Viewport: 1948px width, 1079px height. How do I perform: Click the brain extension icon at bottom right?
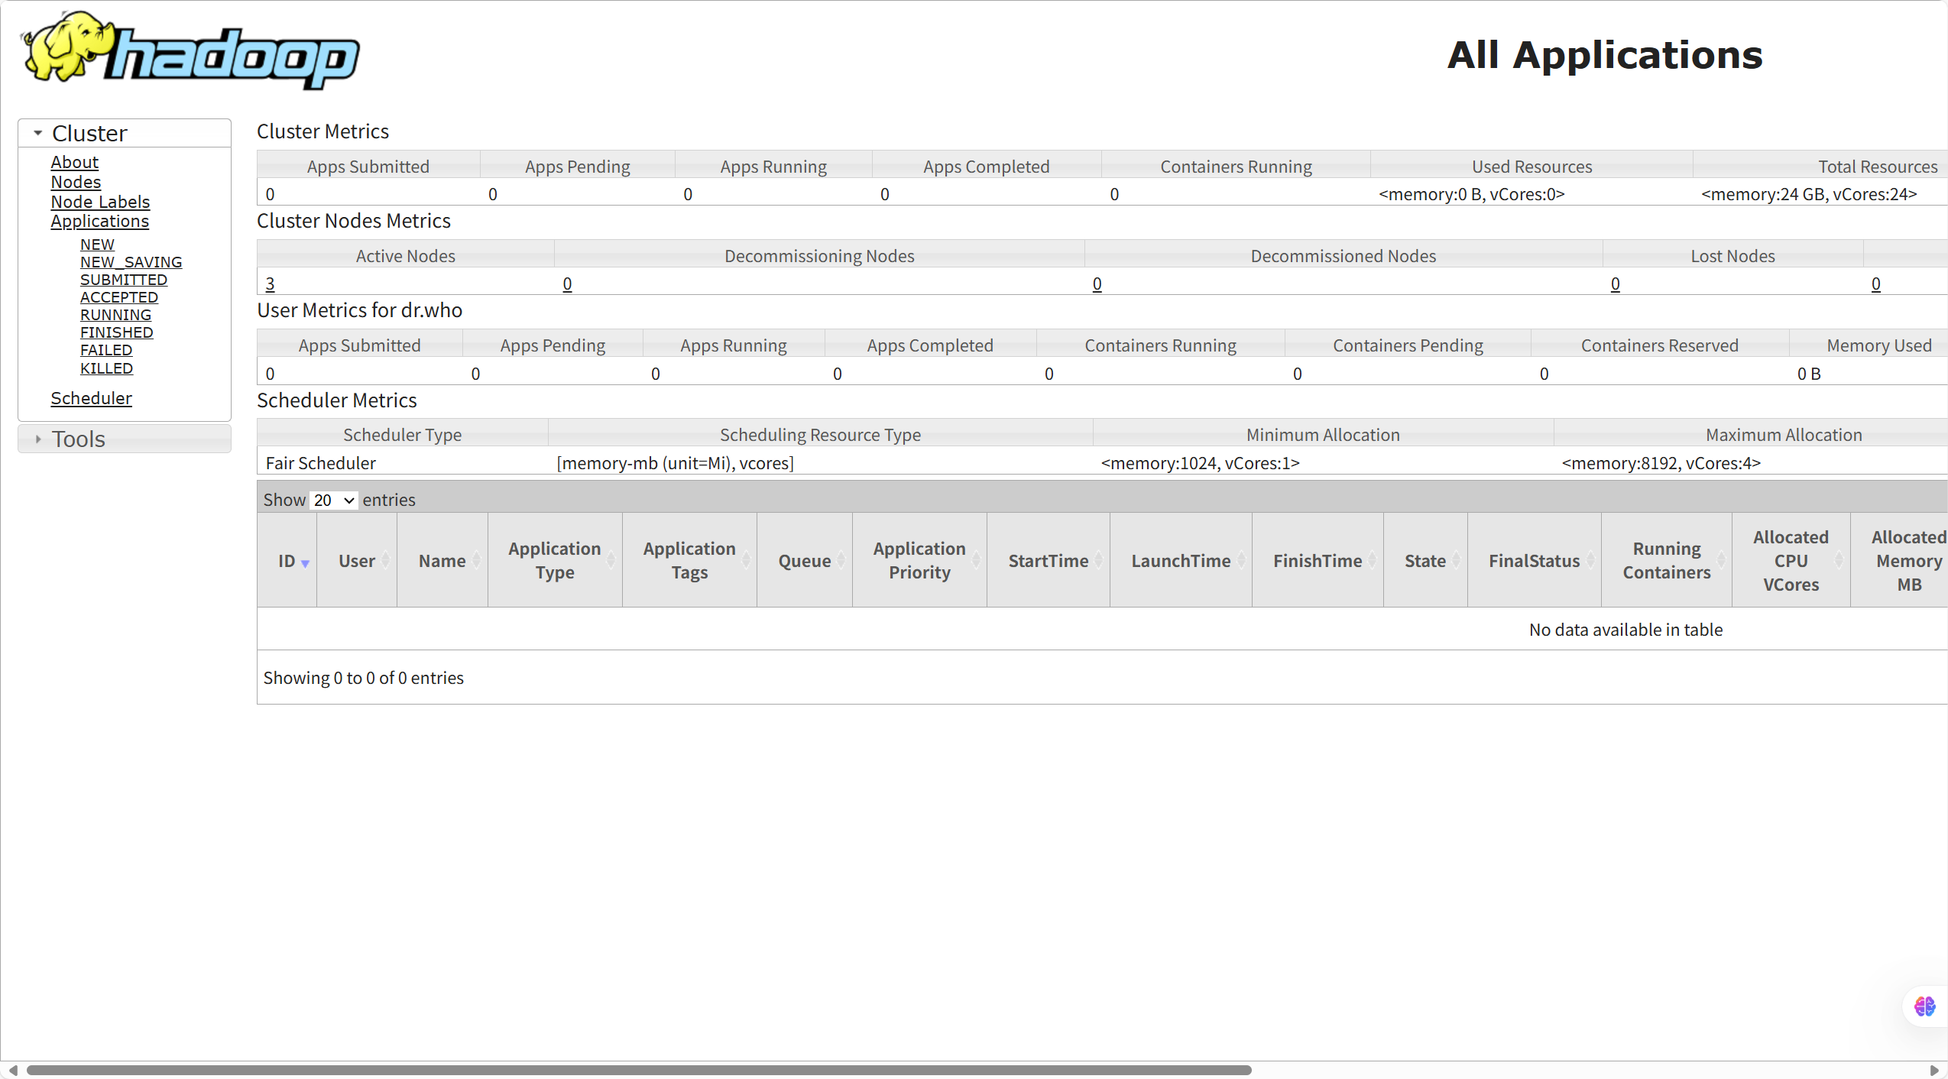click(x=1924, y=1006)
